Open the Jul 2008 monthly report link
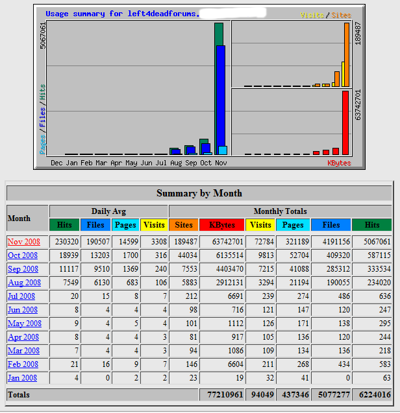 click(x=21, y=296)
